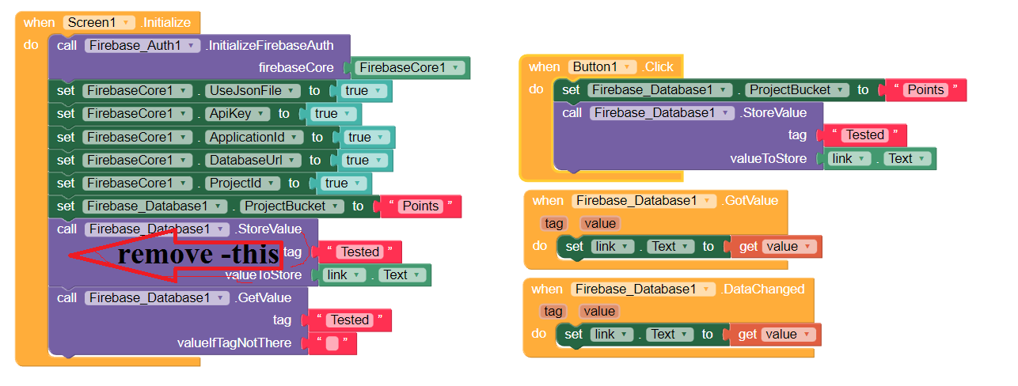1018x386 pixels.
Task: Toggle the true value on the ApiKey row
Action: click(333, 114)
